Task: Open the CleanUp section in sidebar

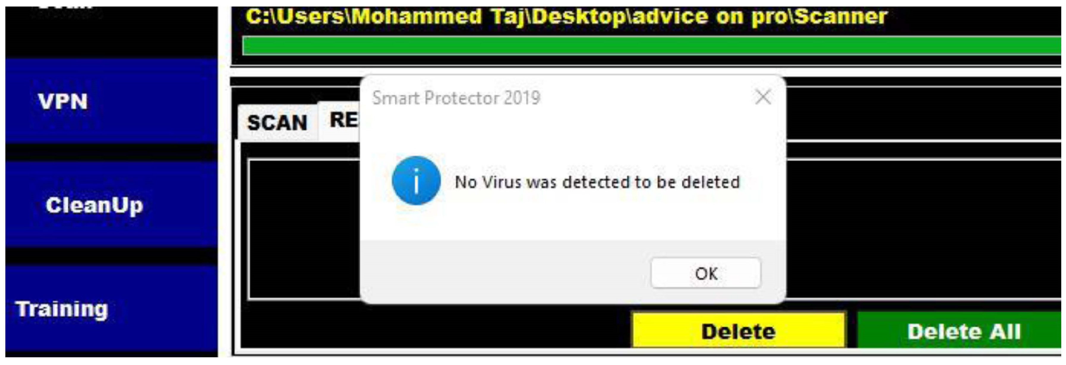Action: point(111,204)
